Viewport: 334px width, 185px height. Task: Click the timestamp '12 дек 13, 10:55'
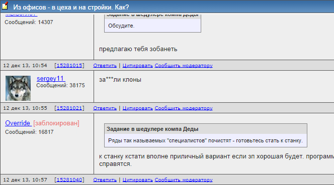(x=25, y=108)
